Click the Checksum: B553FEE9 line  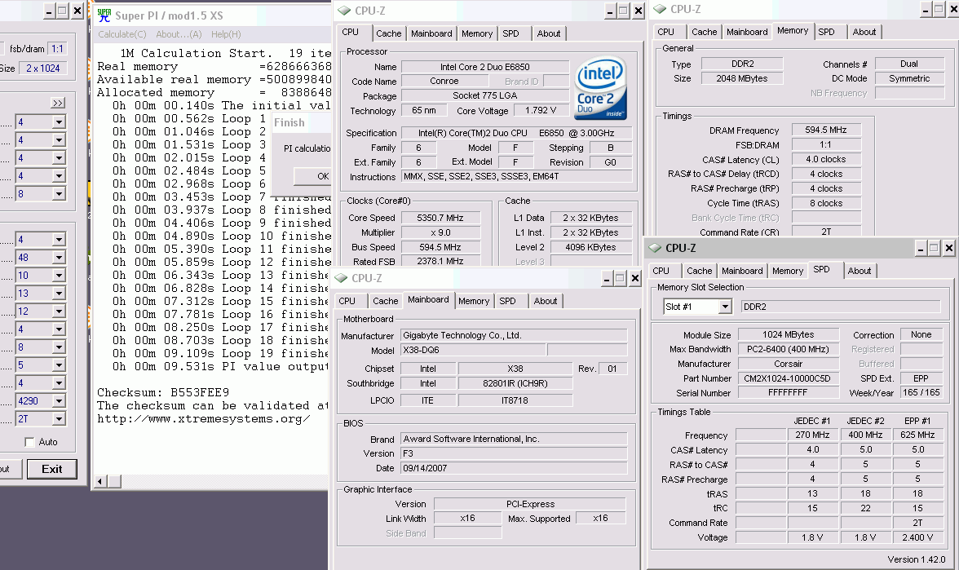pyautogui.click(x=163, y=393)
